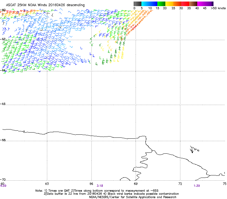Click the orange 25-30 knots legend swatch
Viewport: 227px width, 199px height.
(177, 4)
